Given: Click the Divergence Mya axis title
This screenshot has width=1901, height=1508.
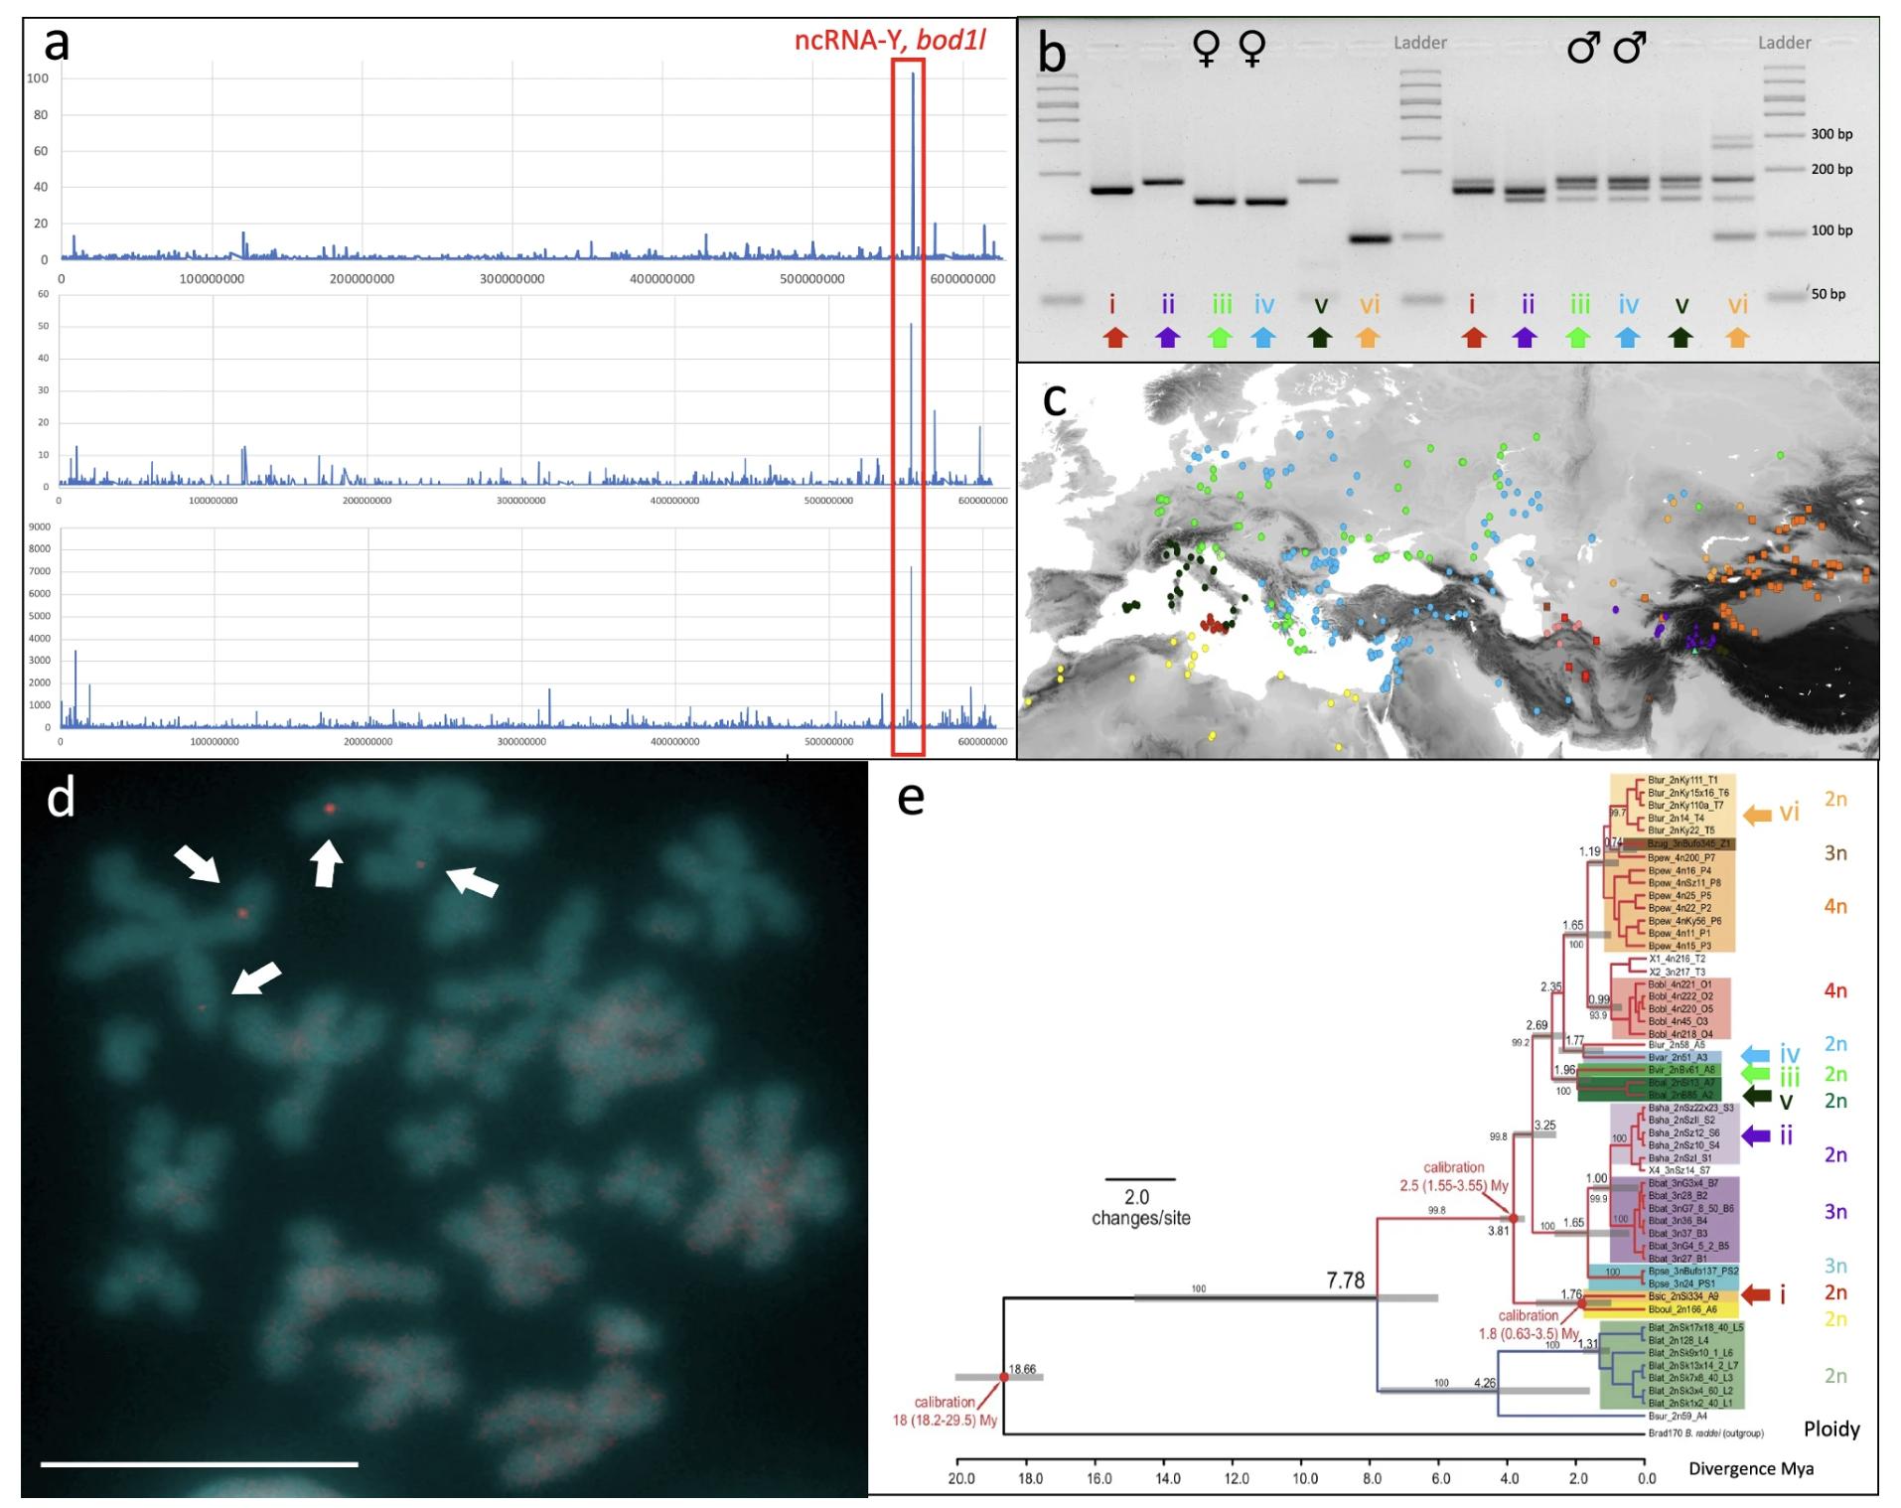Looking at the screenshot, I should (1750, 1468).
